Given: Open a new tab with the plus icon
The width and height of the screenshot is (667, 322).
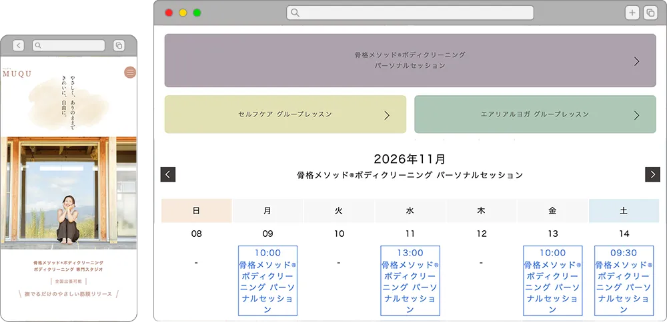Looking at the screenshot, I should click(x=632, y=13).
